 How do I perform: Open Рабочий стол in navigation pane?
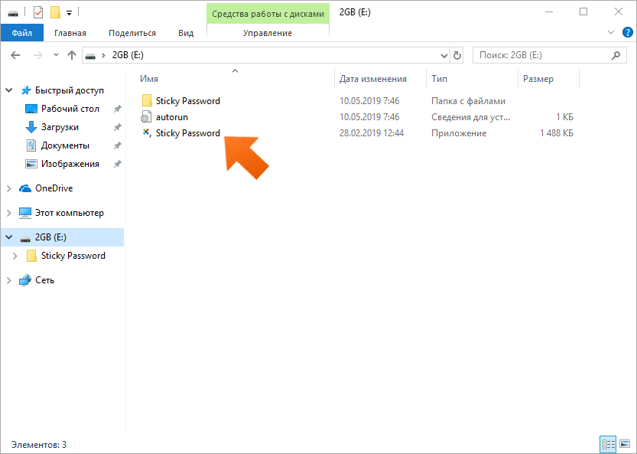click(x=70, y=109)
